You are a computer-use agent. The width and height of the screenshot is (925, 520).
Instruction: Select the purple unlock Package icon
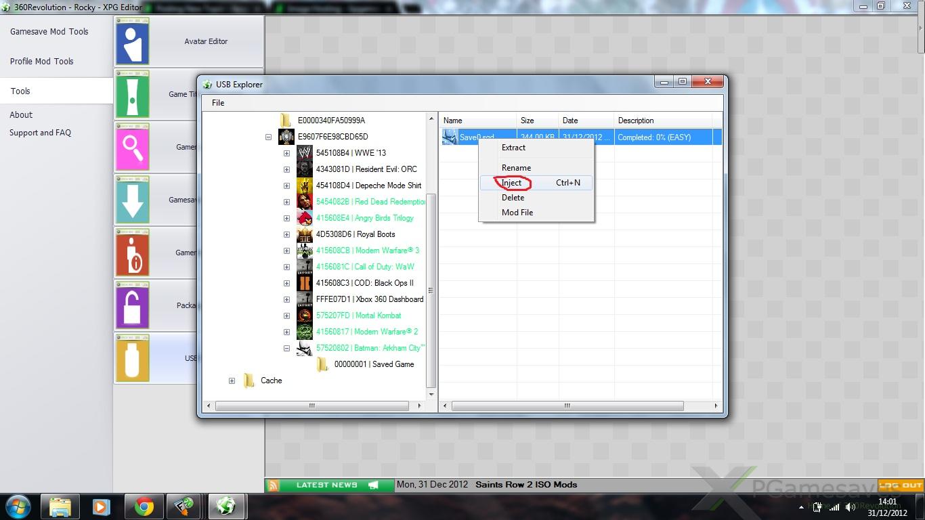[x=132, y=305]
